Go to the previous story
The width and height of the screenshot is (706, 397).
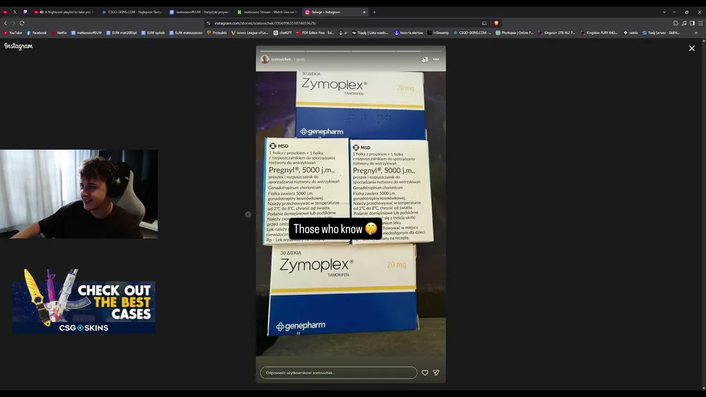248,214
